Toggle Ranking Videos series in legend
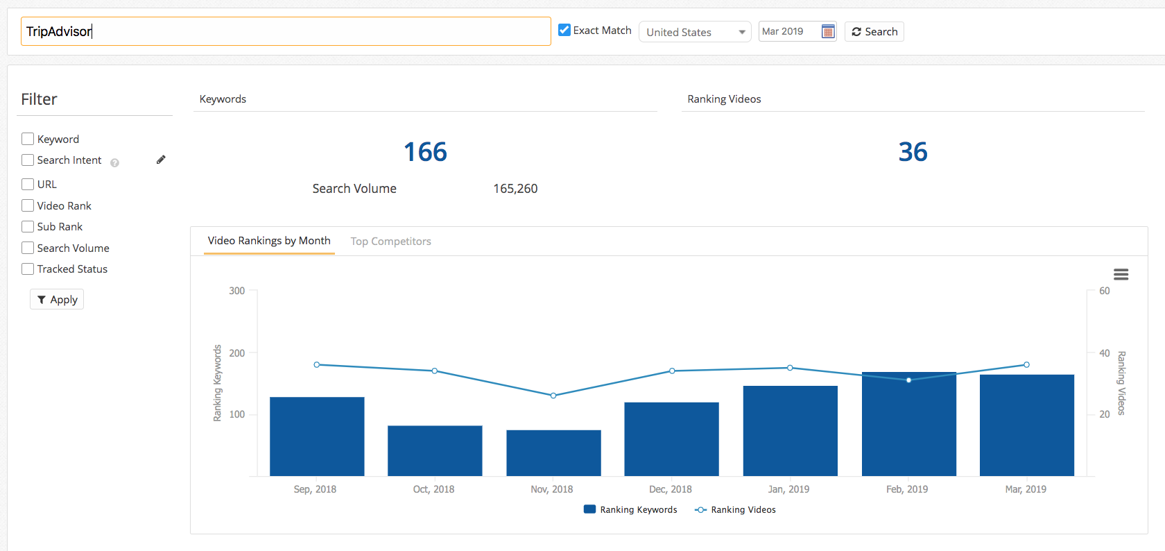 click(735, 509)
